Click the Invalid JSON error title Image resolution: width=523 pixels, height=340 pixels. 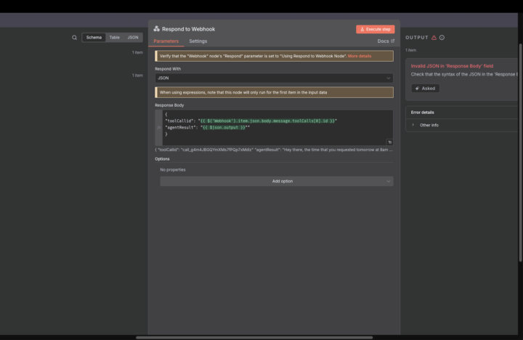coord(452,66)
